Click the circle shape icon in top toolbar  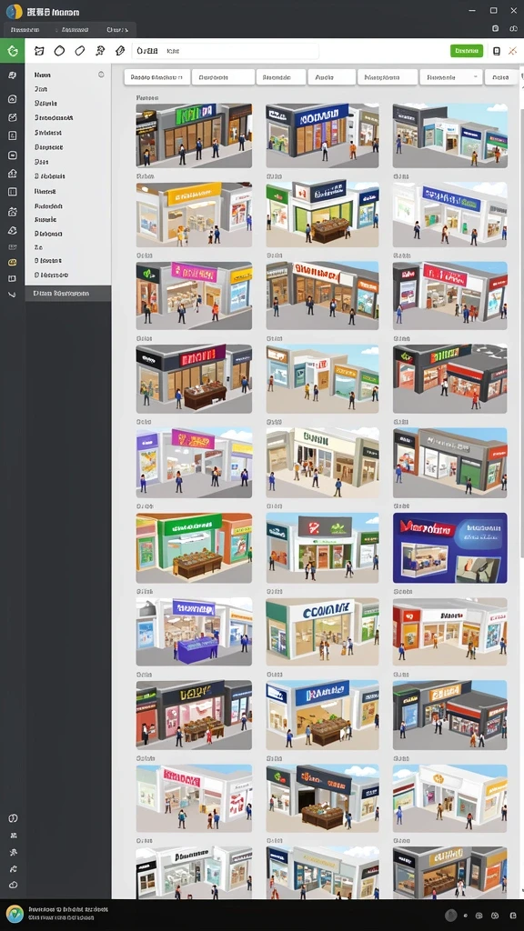(59, 51)
